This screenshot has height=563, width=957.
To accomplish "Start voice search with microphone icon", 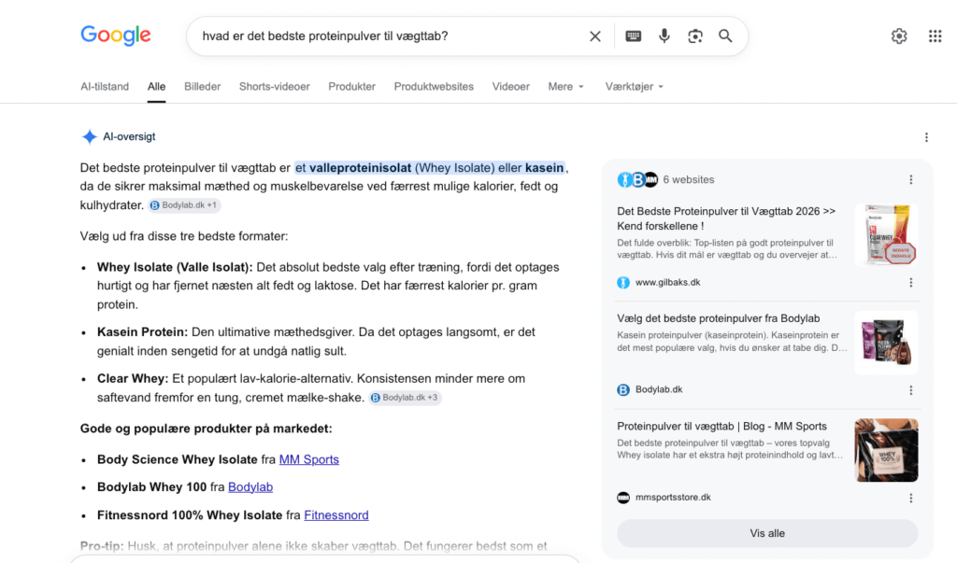I will pyautogui.click(x=664, y=36).
